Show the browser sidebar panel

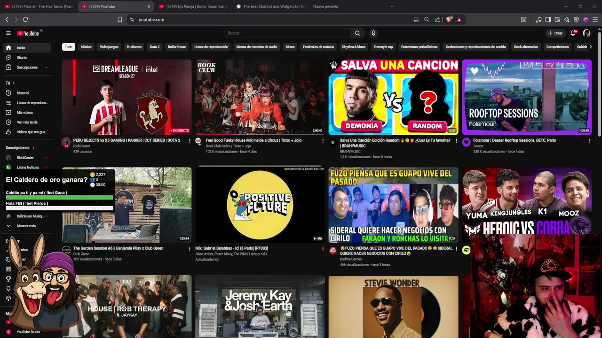[548, 19]
